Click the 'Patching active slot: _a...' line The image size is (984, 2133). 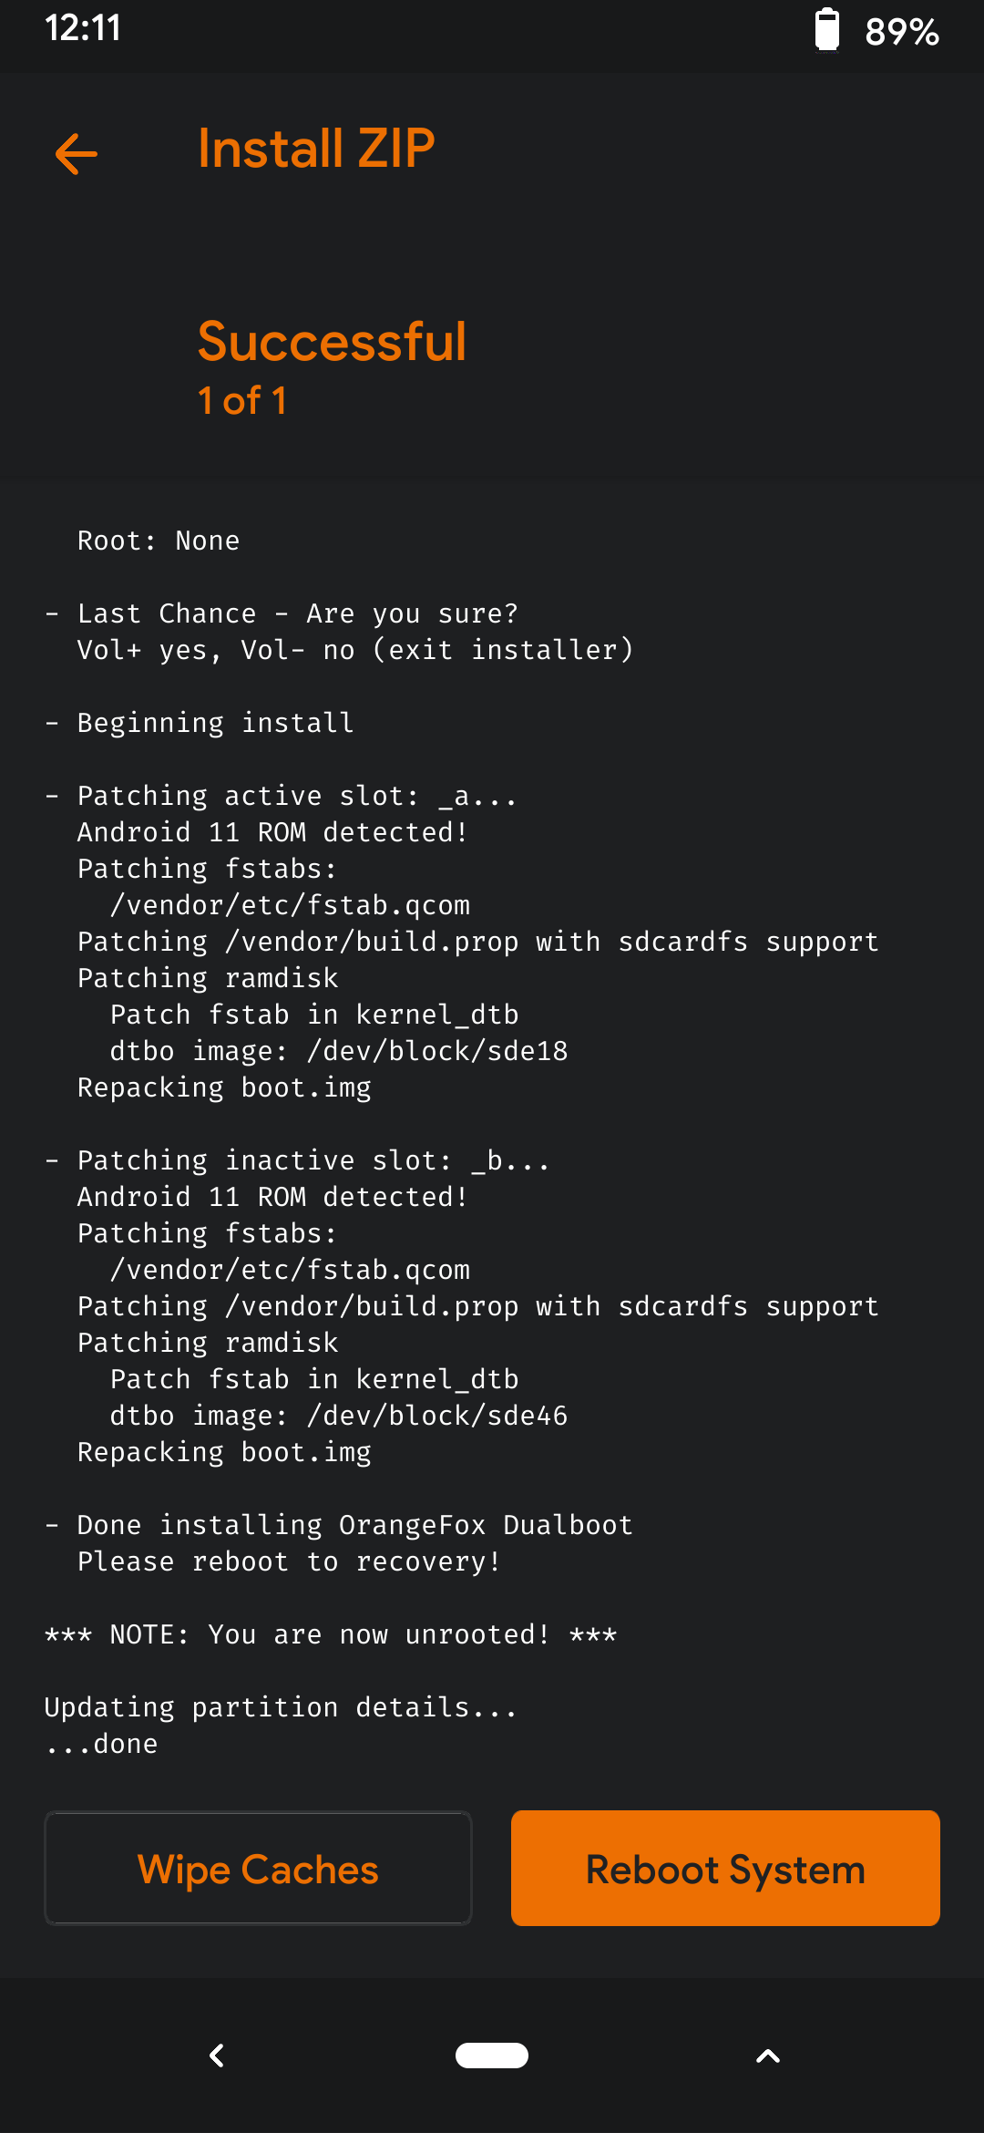click(296, 796)
